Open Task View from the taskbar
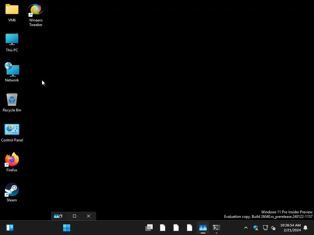 tap(149, 228)
